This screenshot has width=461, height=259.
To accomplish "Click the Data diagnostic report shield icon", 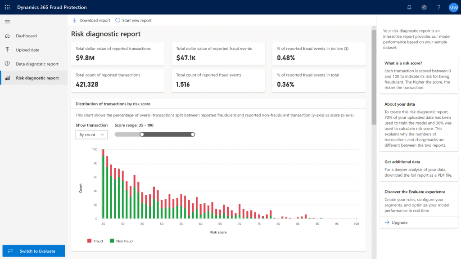I will pyautogui.click(x=7, y=64).
